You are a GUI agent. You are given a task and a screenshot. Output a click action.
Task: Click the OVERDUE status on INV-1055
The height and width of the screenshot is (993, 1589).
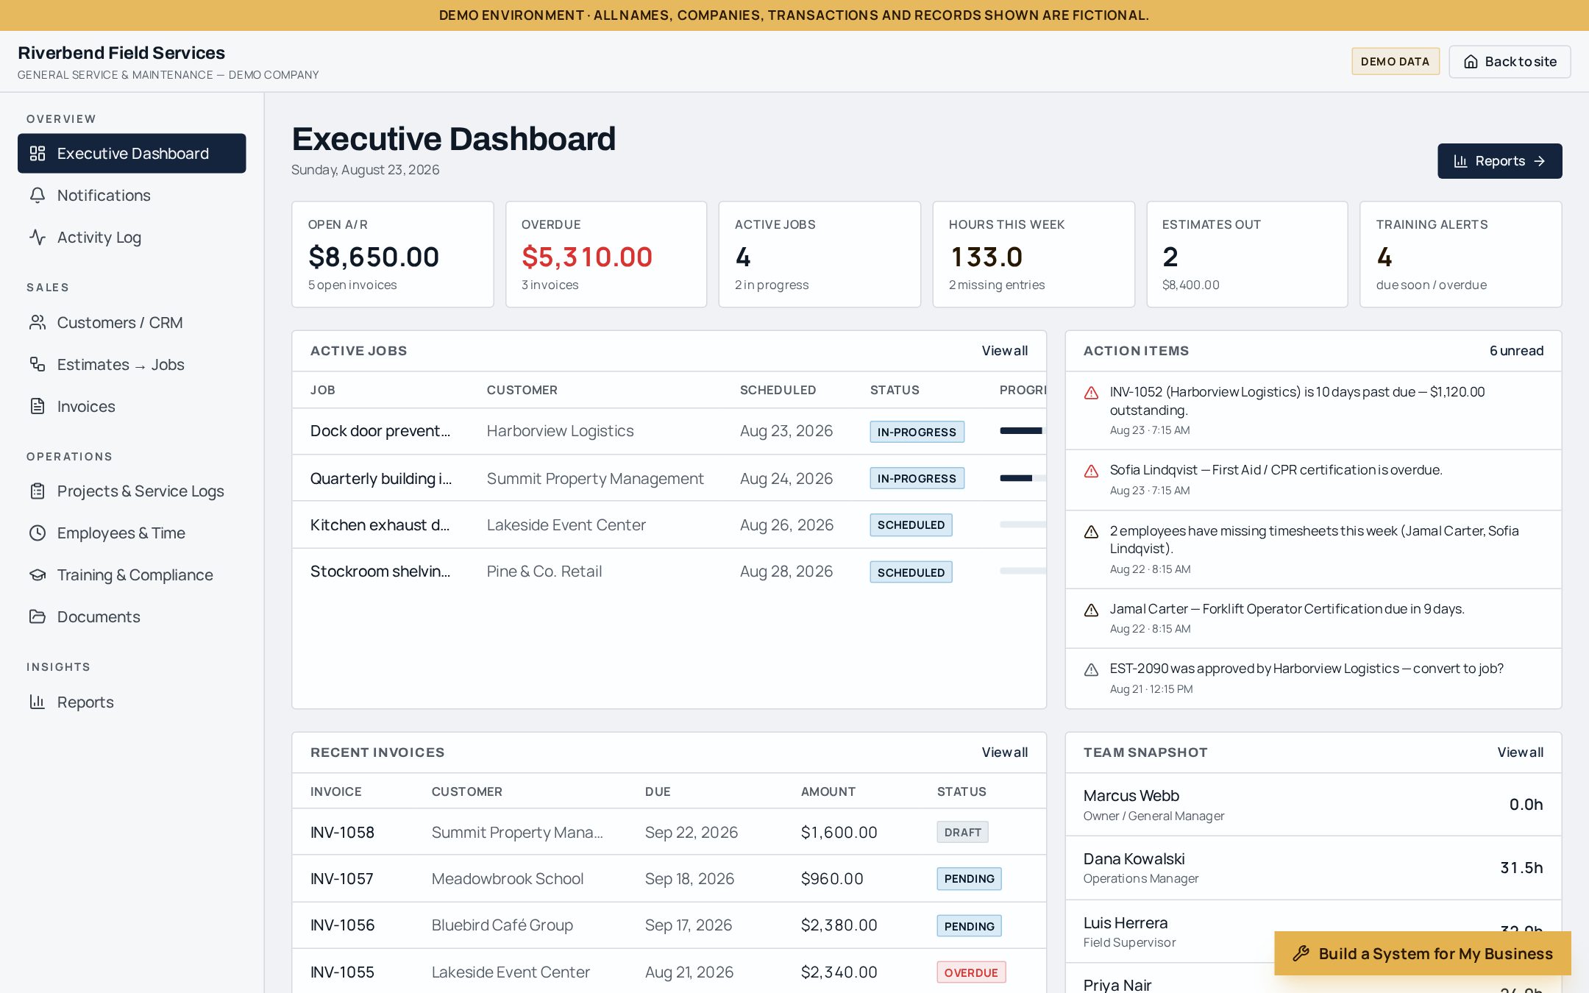click(971, 972)
